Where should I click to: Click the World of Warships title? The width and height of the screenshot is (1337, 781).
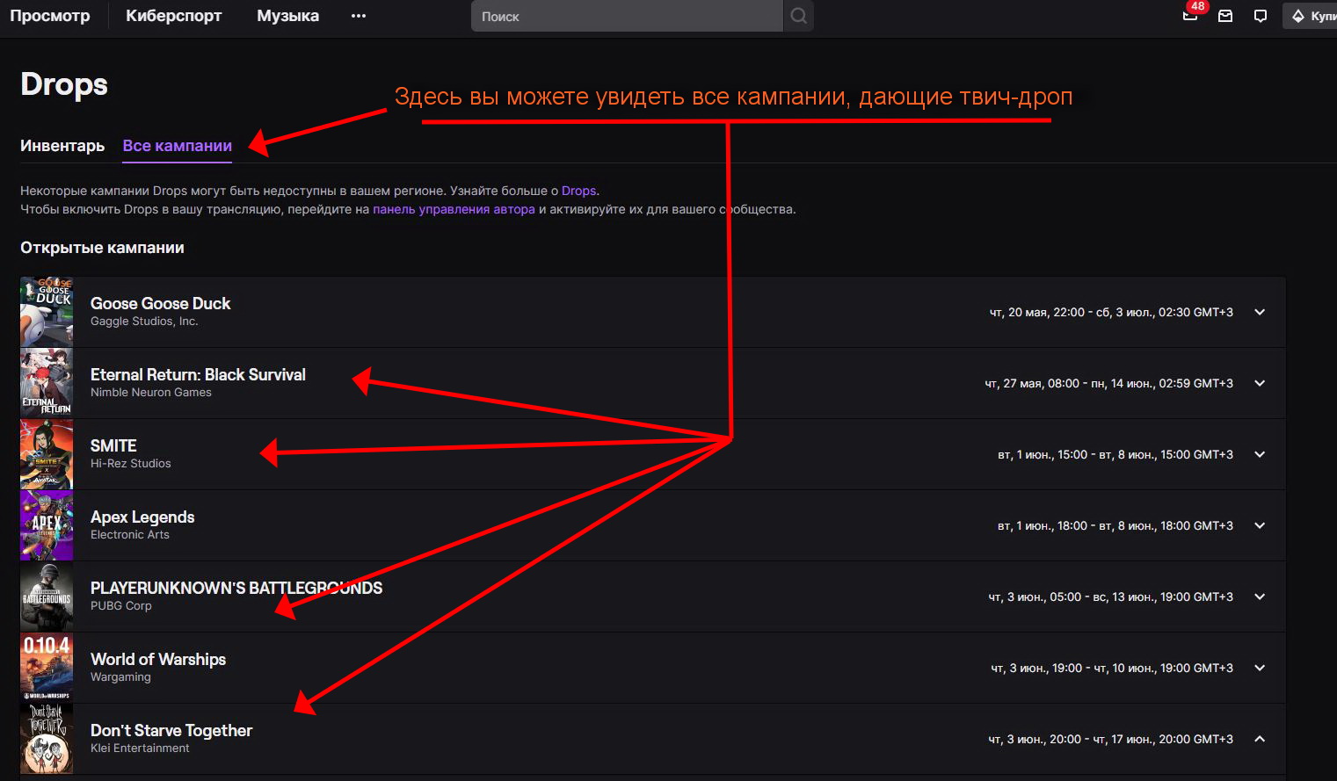[158, 659]
